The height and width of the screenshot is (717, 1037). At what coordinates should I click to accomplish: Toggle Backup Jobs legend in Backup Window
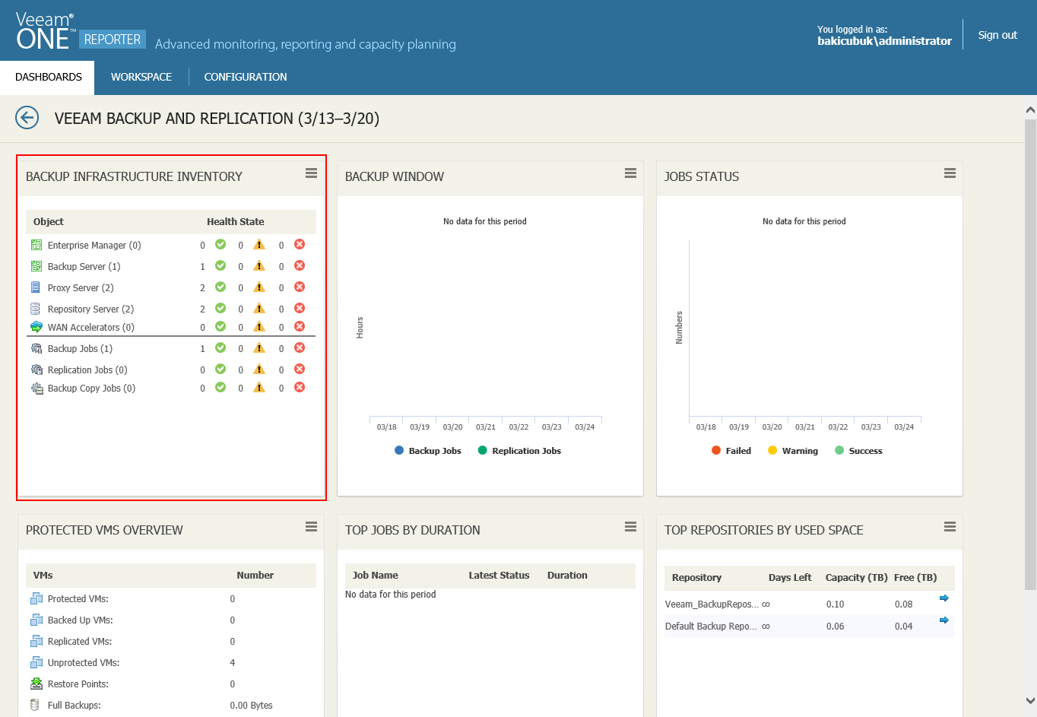[x=428, y=451]
